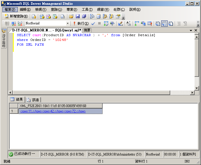201x165 pixels.
Task: Open the 查詢(Q) menu
Action: 56,10
